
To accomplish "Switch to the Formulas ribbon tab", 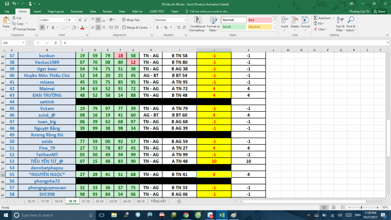I will pyautogui.click(x=77, y=11).
